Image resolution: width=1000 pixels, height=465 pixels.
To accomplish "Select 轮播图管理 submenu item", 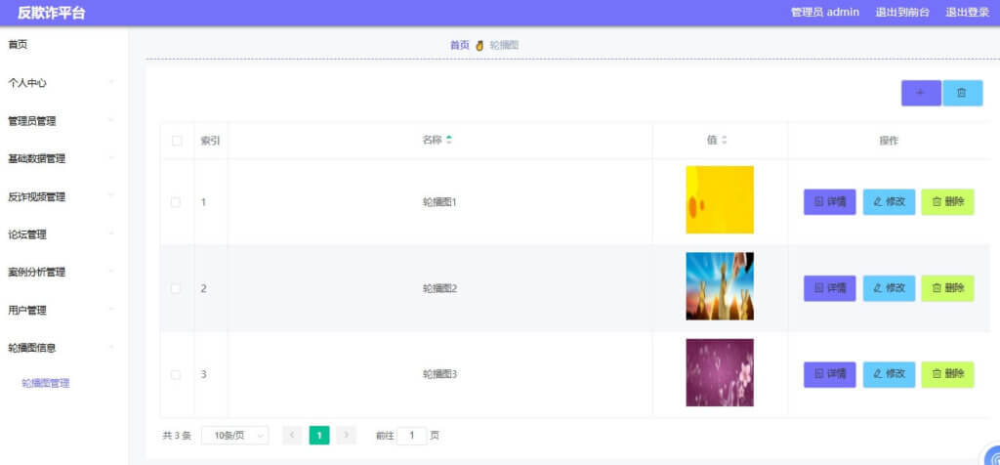I will point(45,383).
